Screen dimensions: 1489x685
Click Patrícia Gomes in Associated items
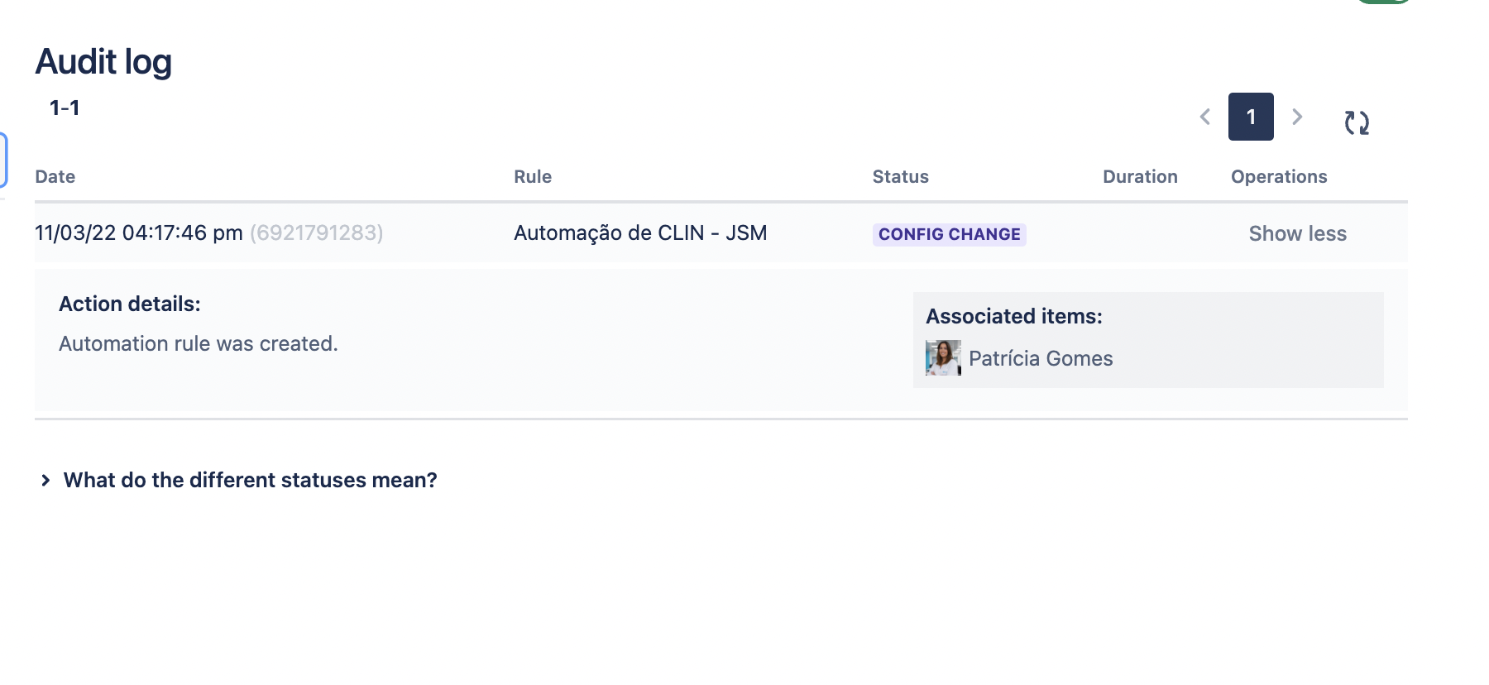[1041, 357]
